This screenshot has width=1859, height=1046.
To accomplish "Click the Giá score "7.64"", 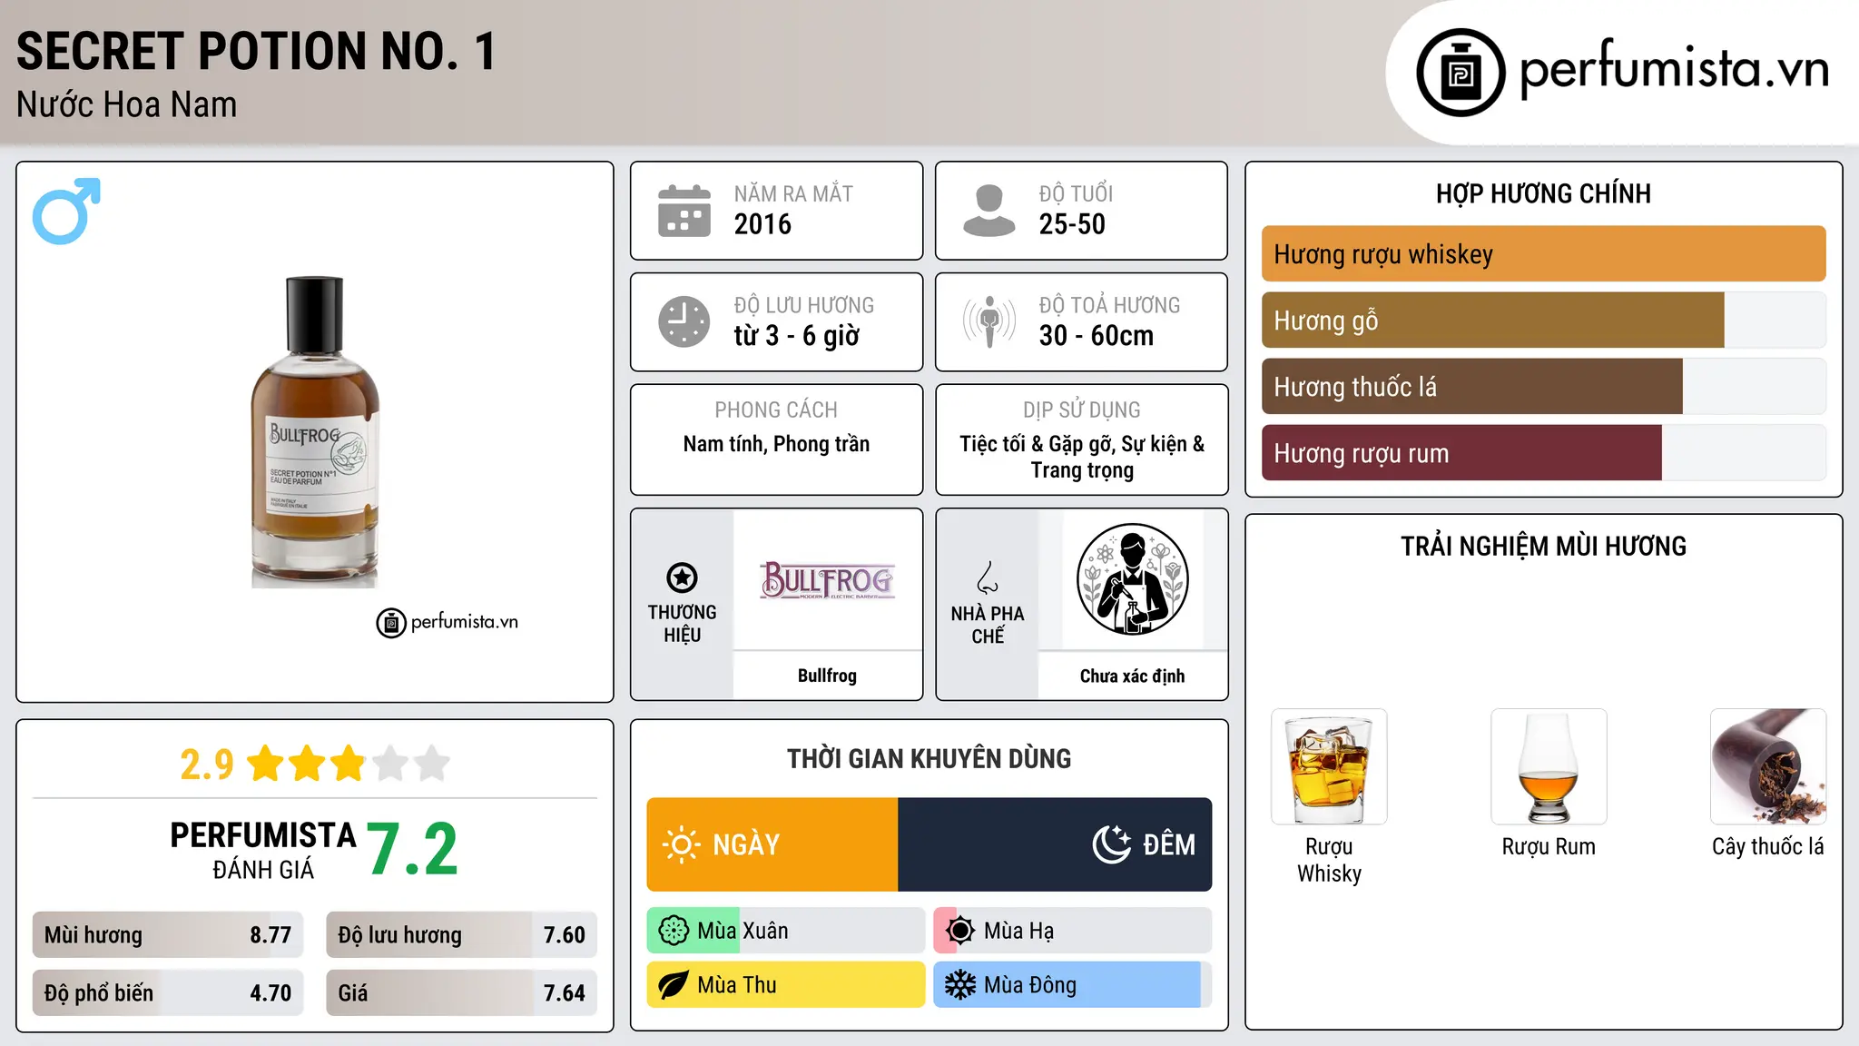I will [564, 993].
